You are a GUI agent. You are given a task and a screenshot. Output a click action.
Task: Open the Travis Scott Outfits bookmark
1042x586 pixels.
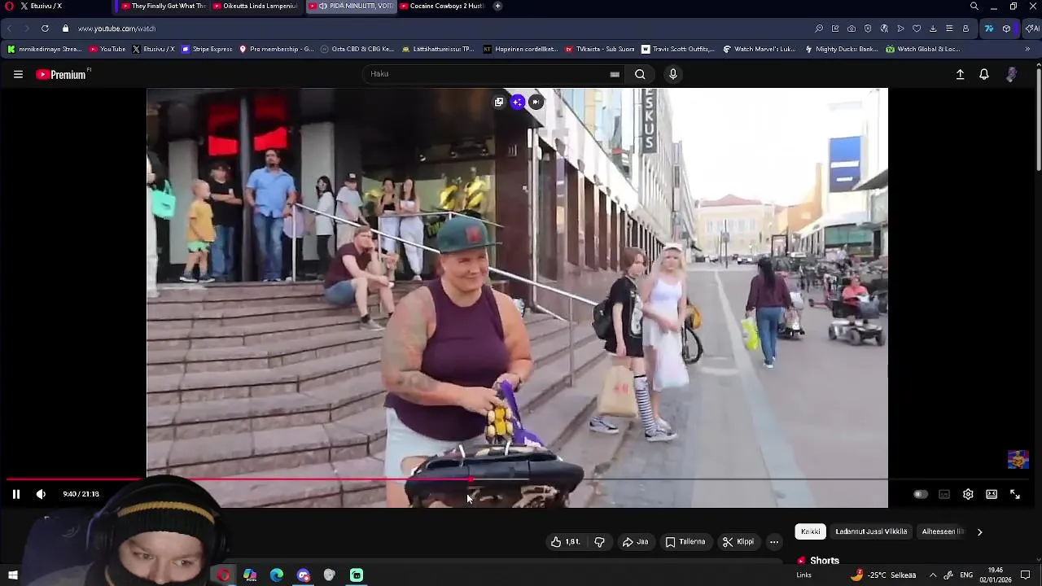pyautogui.click(x=678, y=49)
